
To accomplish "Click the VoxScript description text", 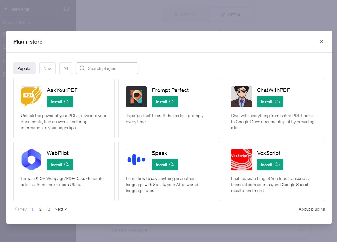I will coord(270,185).
